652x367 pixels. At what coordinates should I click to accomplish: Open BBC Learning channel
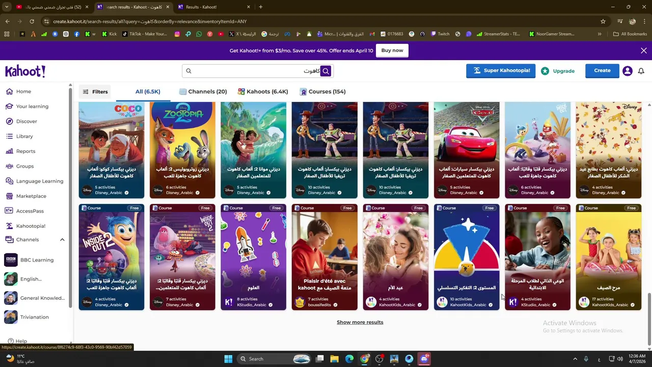click(35, 260)
